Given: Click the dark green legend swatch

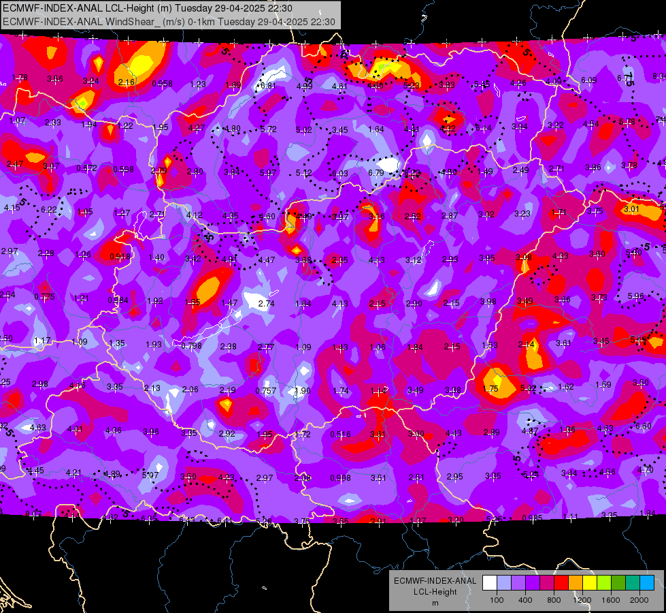Looking at the screenshot, I should pos(618,583).
